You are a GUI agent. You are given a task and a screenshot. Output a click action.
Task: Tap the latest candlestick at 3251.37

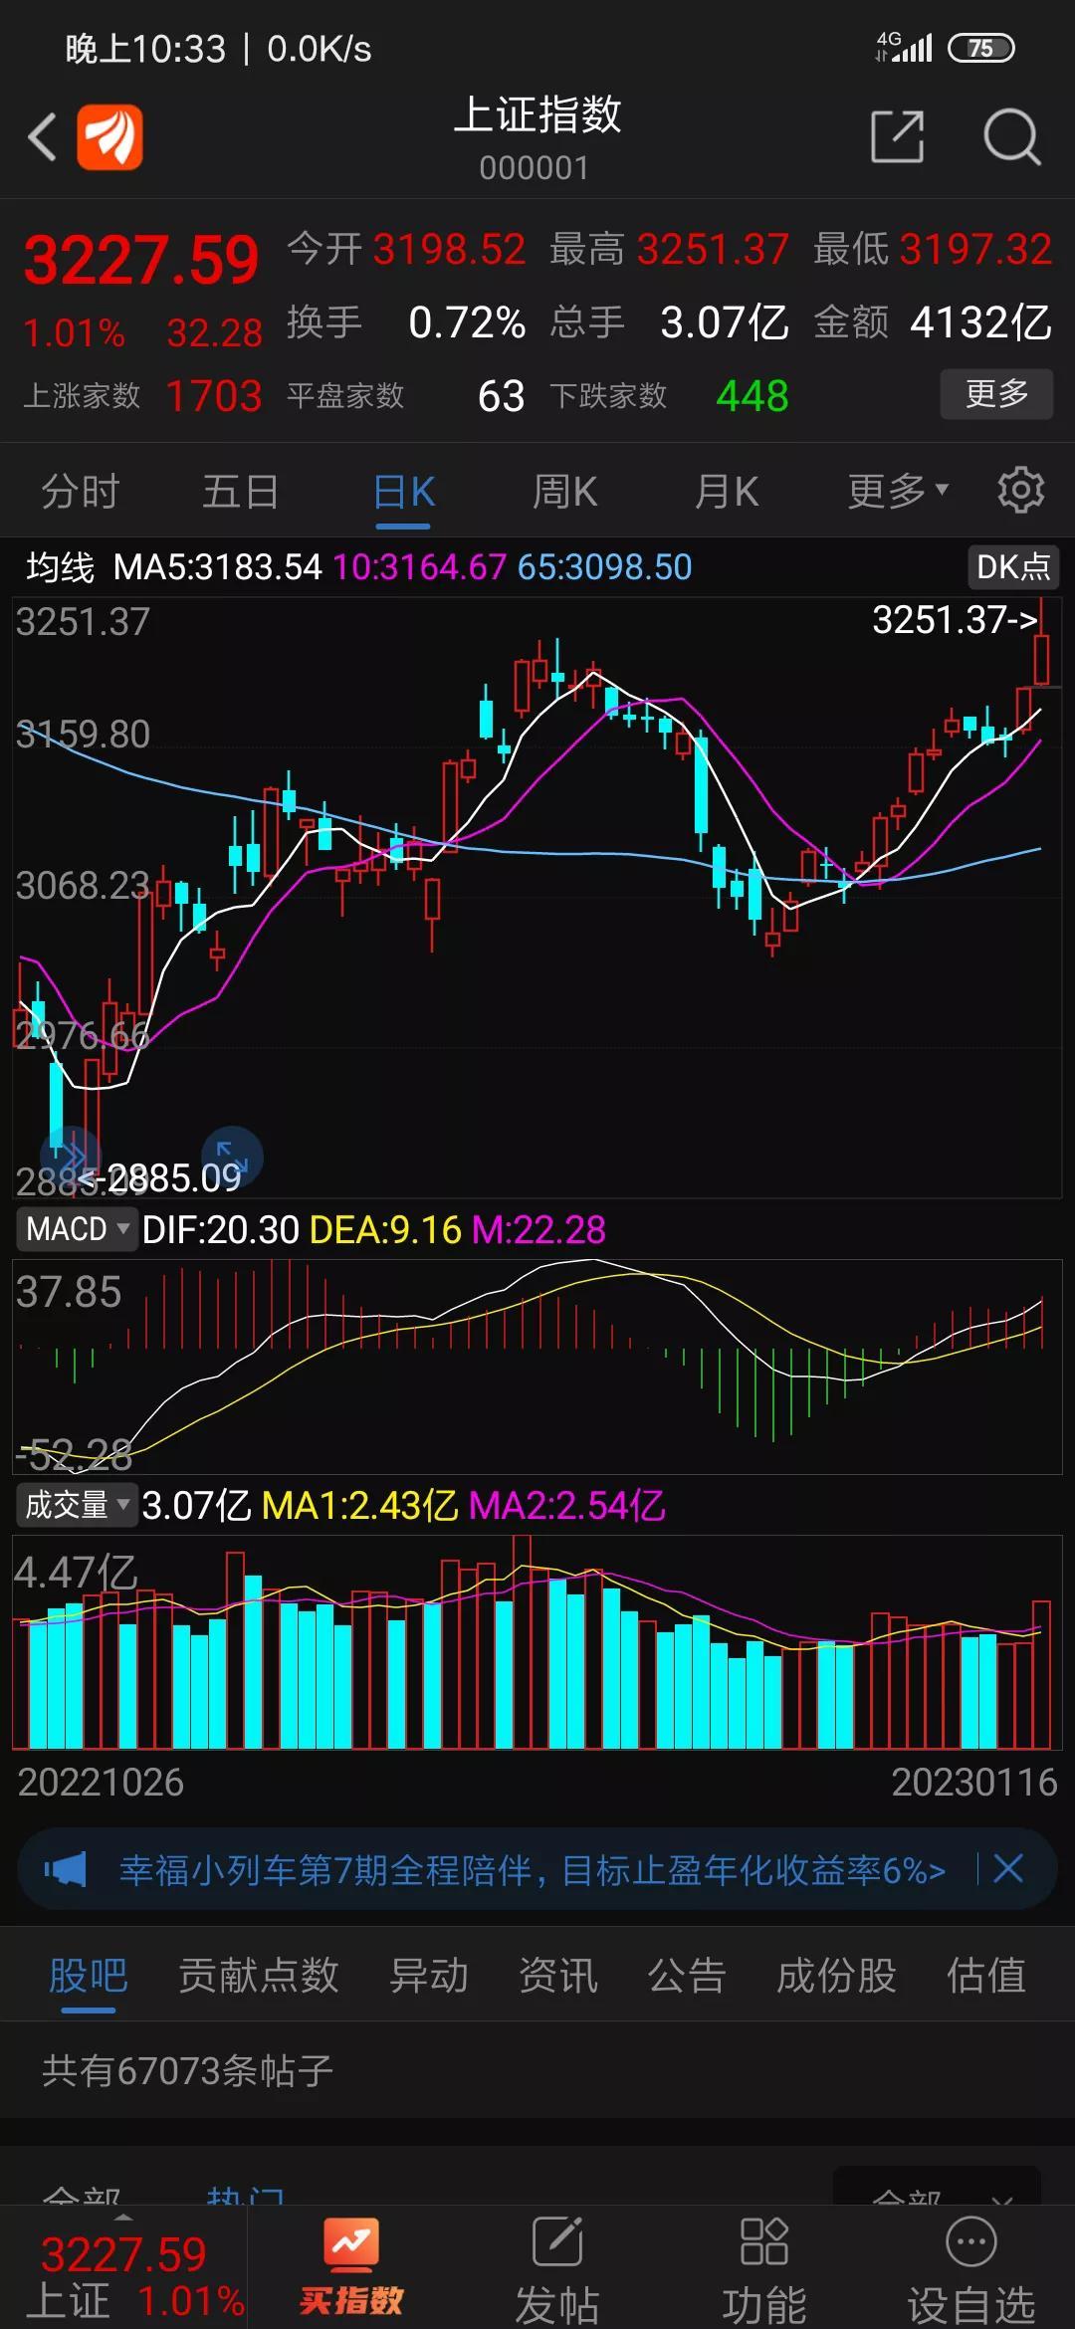[1041, 657]
